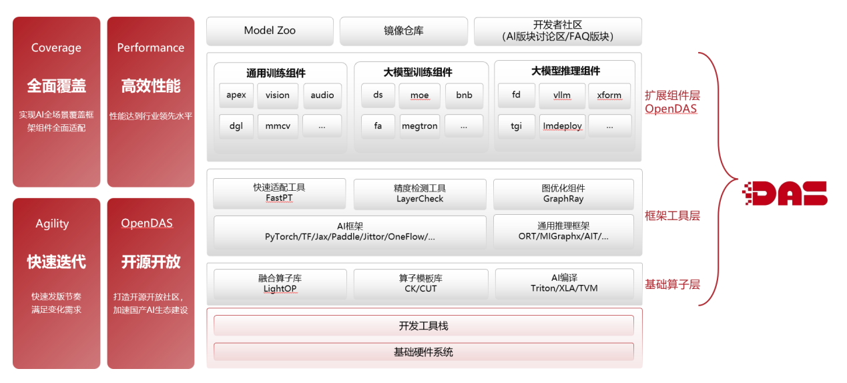This screenshot has height=383, width=847.
Task: Expand the ellipsis box under 大模型推理组件
Action: pos(609,126)
